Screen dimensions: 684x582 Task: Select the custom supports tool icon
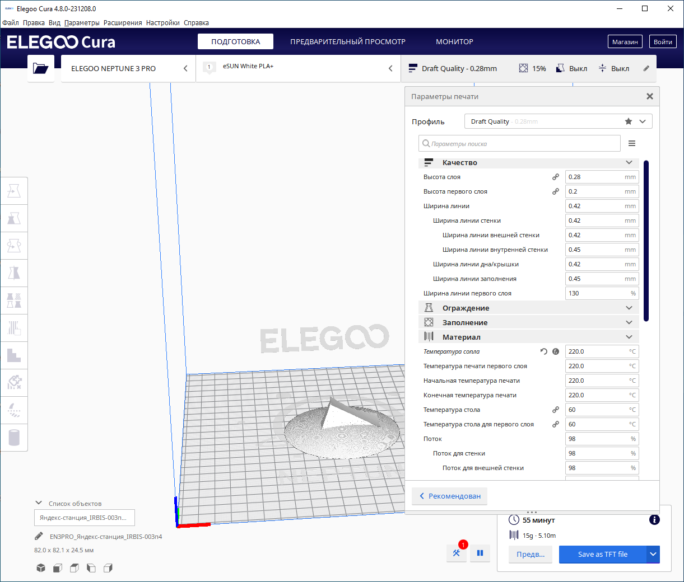14,383
